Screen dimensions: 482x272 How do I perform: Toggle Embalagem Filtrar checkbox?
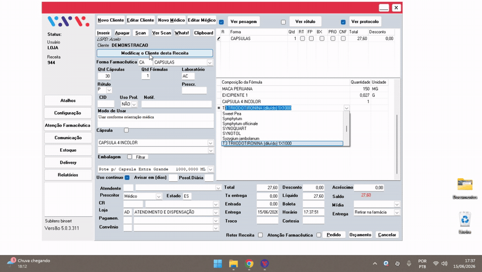click(130, 157)
